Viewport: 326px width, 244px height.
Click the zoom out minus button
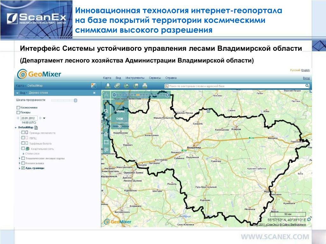pos(114,95)
